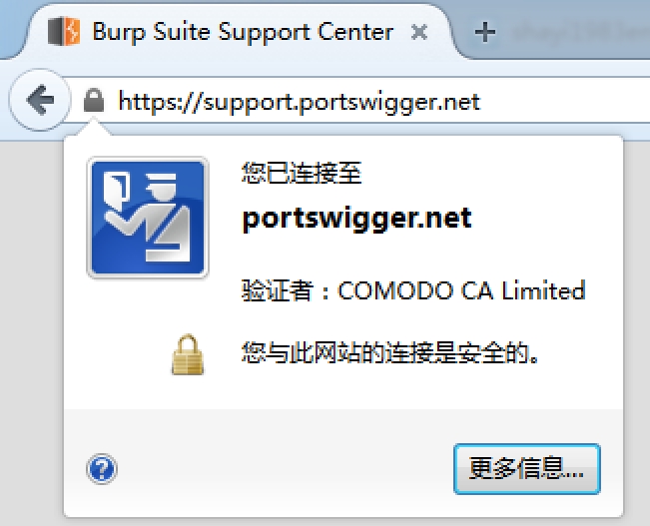Screen dimensions: 650x526
Task: Click the 您与此网站的连接是安全的 message
Action: tap(390, 352)
